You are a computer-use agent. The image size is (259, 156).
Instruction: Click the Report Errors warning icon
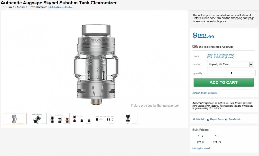click(x=208, y=120)
